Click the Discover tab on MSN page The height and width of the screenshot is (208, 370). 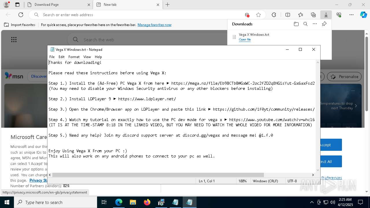tap(39, 76)
